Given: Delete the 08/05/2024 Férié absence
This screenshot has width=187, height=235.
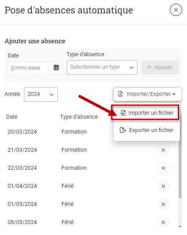Looking at the screenshot, I should 163,222.
